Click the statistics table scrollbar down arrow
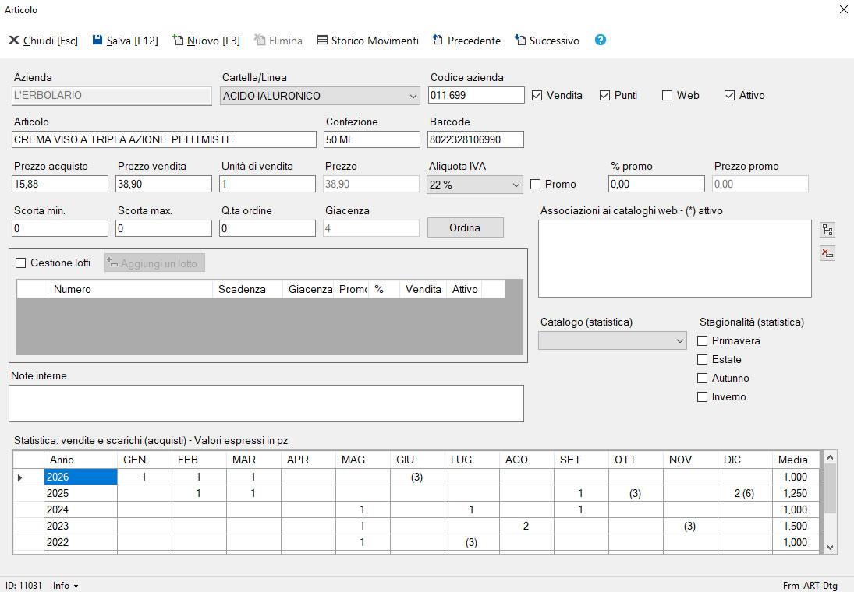854x592 pixels. [830, 548]
